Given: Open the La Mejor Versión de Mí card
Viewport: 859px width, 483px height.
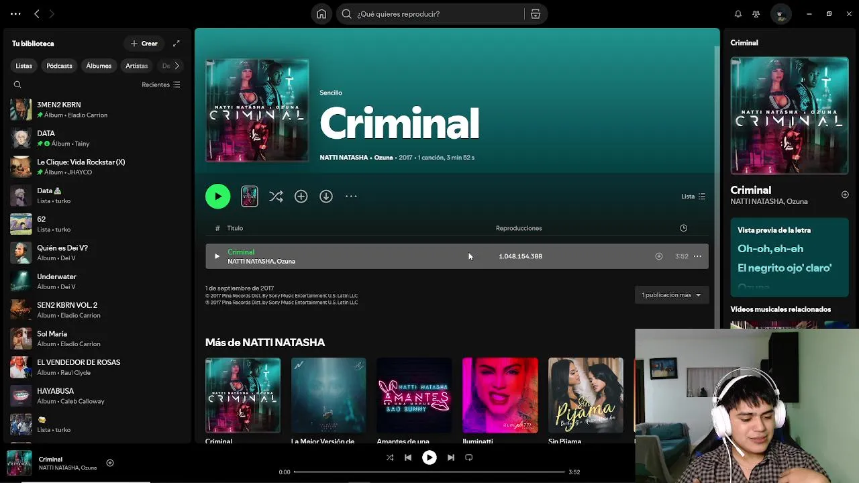Looking at the screenshot, I should point(328,401).
